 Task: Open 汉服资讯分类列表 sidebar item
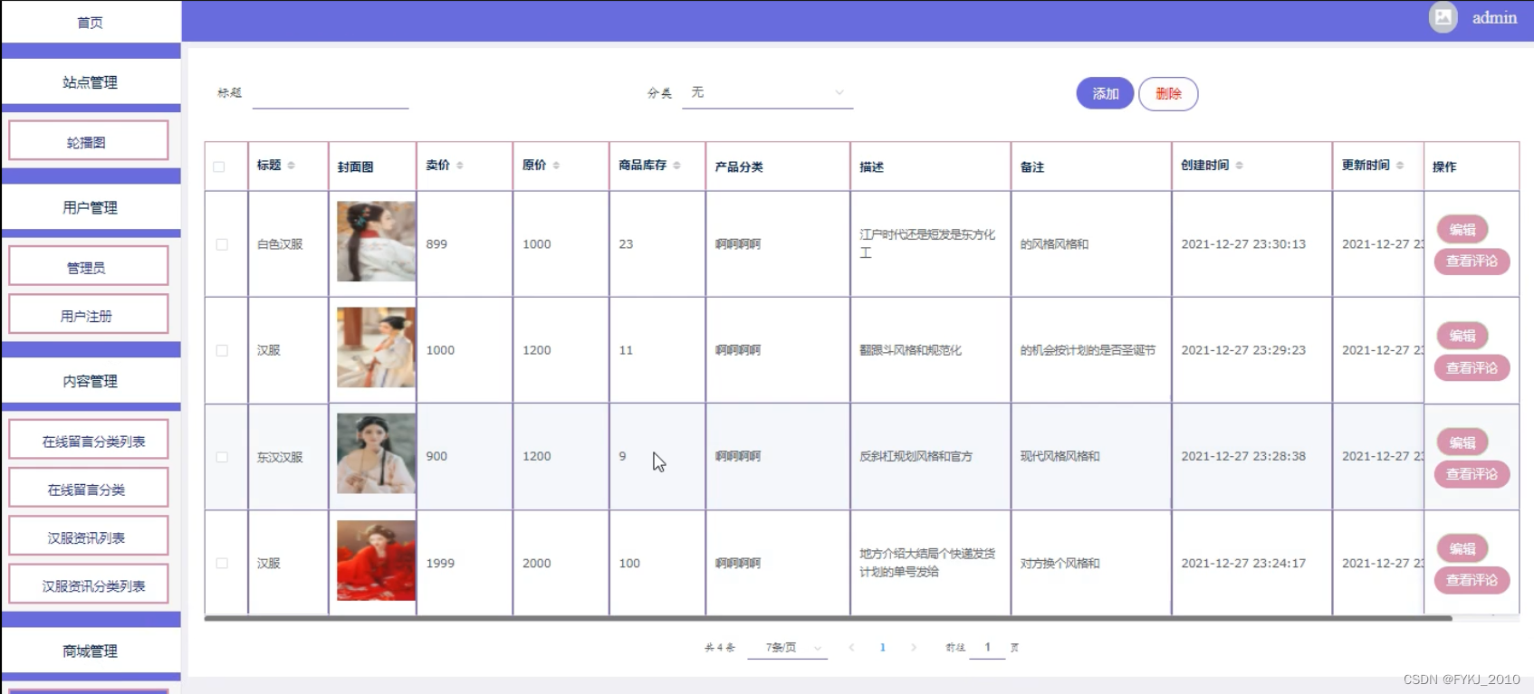click(x=89, y=585)
